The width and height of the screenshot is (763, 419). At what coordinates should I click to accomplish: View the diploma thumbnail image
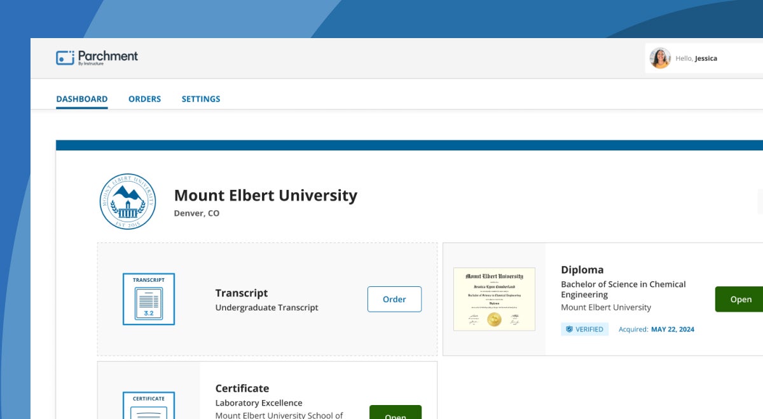click(x=494, y=299)
